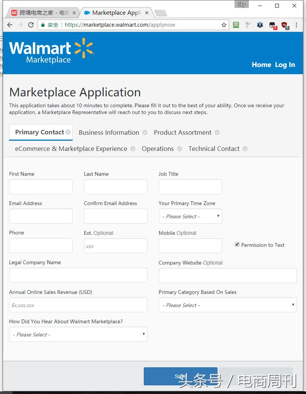
Task: Click the secure lock icon in address bar
Action: pos(43,25)
